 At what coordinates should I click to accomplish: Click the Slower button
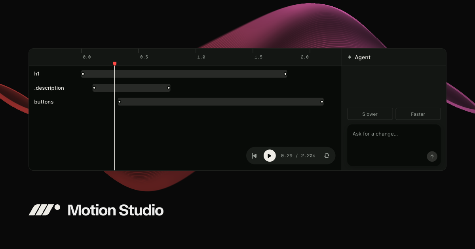(370, 114)
